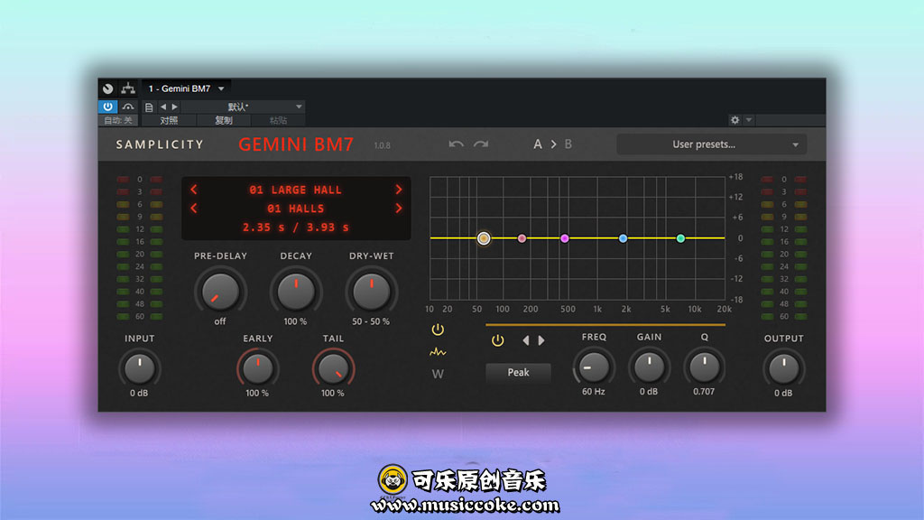Viewport: 924px width, 520px height.
Task: Open the 默认 preset dropdown
Action: point(243,107)
